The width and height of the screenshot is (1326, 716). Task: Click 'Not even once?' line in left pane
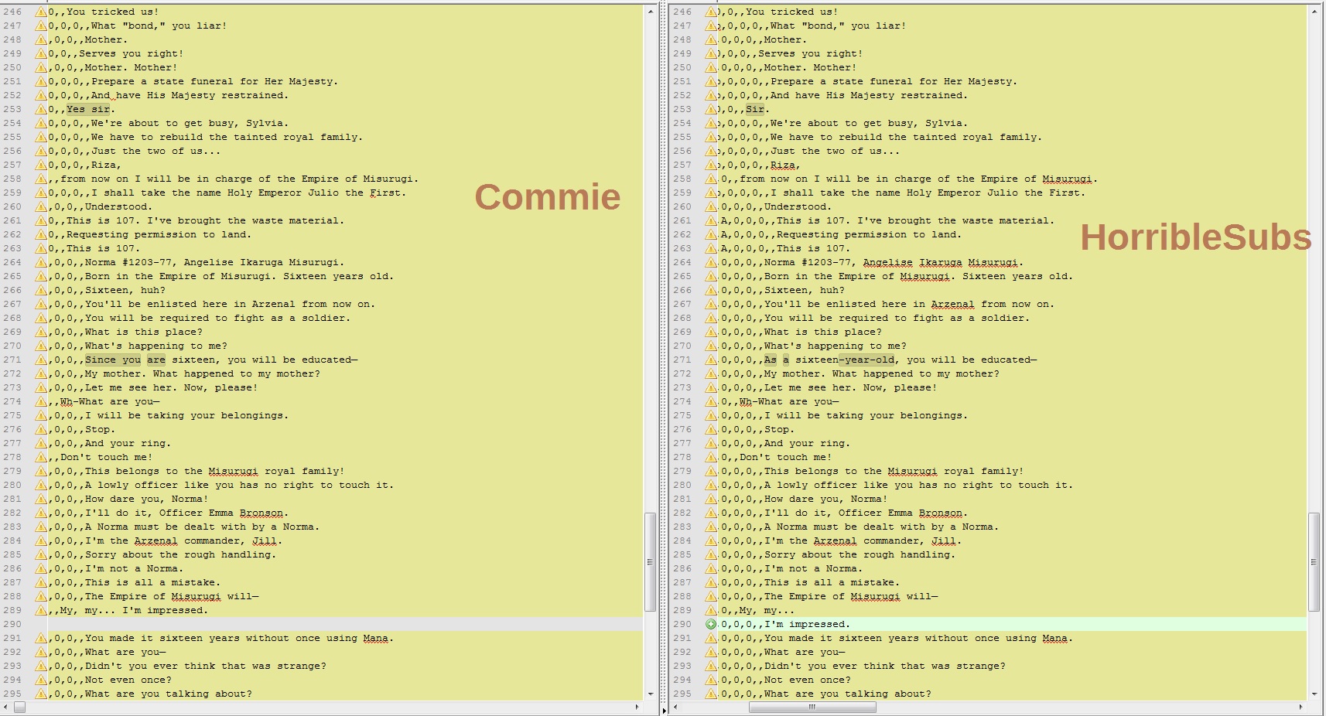click(128, 680)
